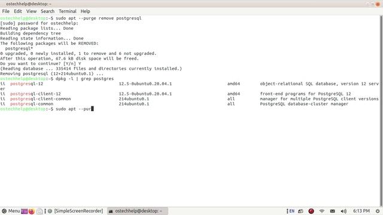Click 'PostgreSQL database-cluster manager' description
The height and width of the screenshot is (215, 383).
click(x=304, y=104)
